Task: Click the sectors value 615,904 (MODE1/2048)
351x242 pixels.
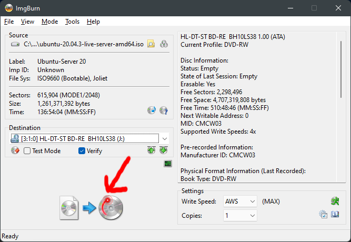Action: [68, 95]
